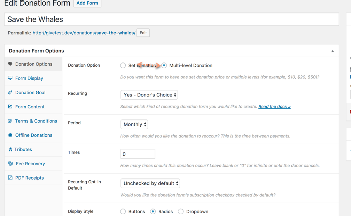Click the Add Form button
This screenshot has height=216, width=351.
click(87, 3)
